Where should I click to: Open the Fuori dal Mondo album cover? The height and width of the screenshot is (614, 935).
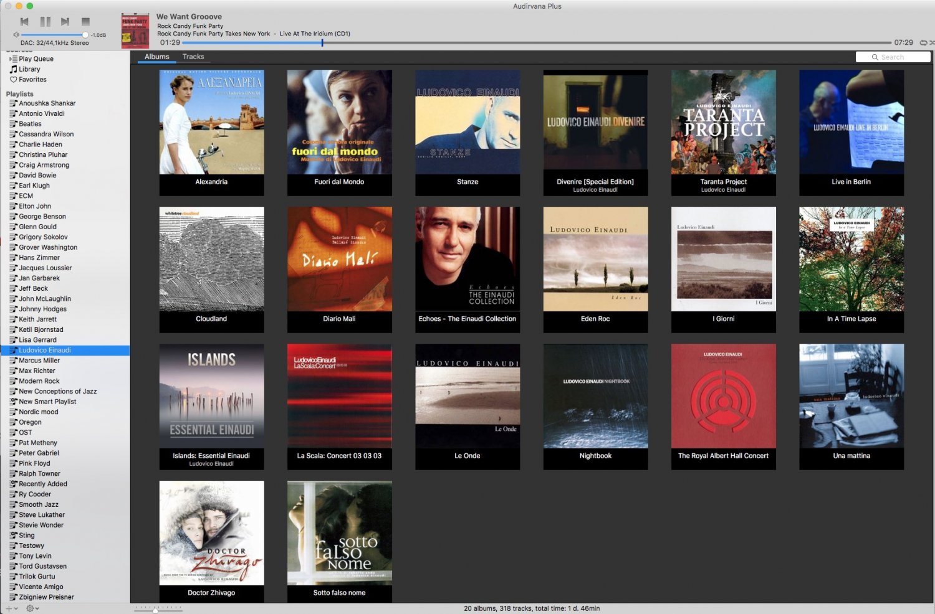[340, 122]
